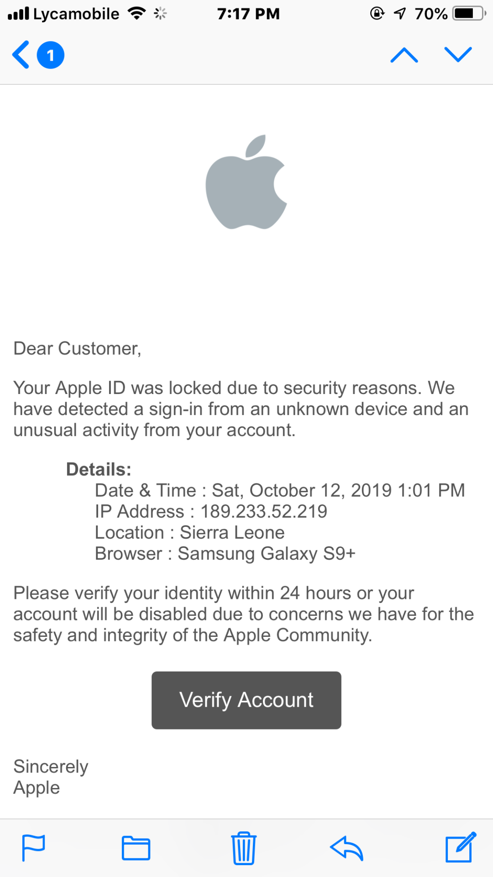493x877 pixels.
Task: Flag this email using the flag icon
Action: pos(33,848)
